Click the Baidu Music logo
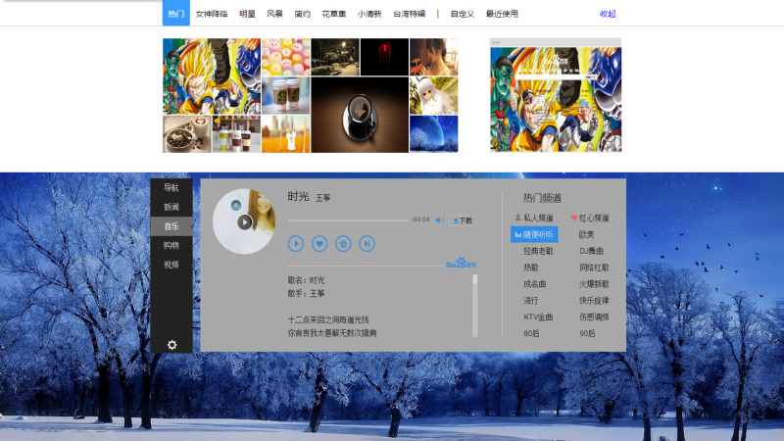This screenshot has height=441, width=784. [461, 264]
